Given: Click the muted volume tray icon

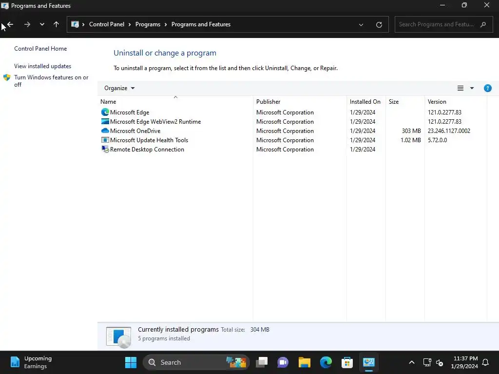Looking at the screenshot, I should (440, 362).
